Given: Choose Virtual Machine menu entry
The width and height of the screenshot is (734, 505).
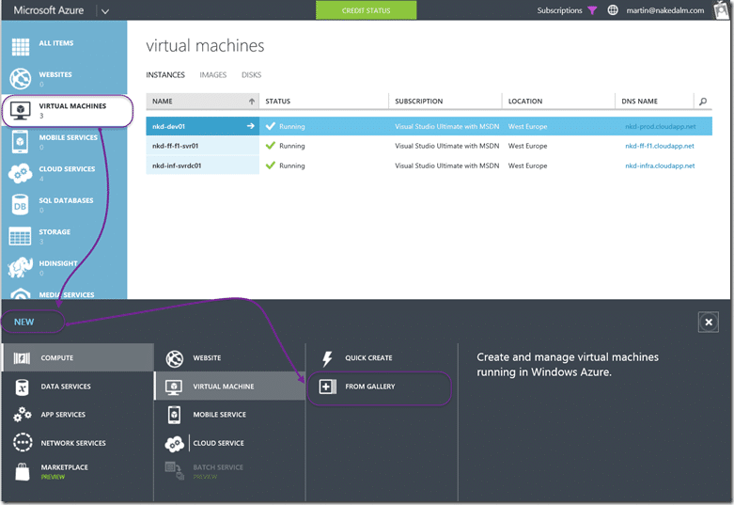Looking at the screenshot, I should (x=230, y=386).
